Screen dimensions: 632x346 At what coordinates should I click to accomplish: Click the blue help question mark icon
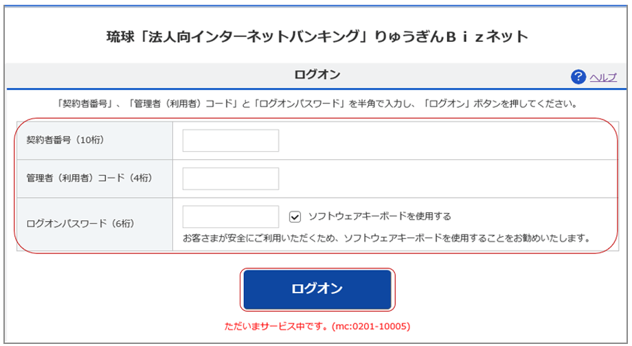[578, 76]
